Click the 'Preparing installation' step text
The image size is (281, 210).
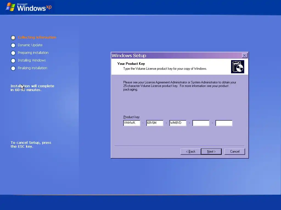[33, 53]
